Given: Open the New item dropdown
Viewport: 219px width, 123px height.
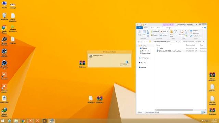Looking at the screenshot, I should pos(176,31).
